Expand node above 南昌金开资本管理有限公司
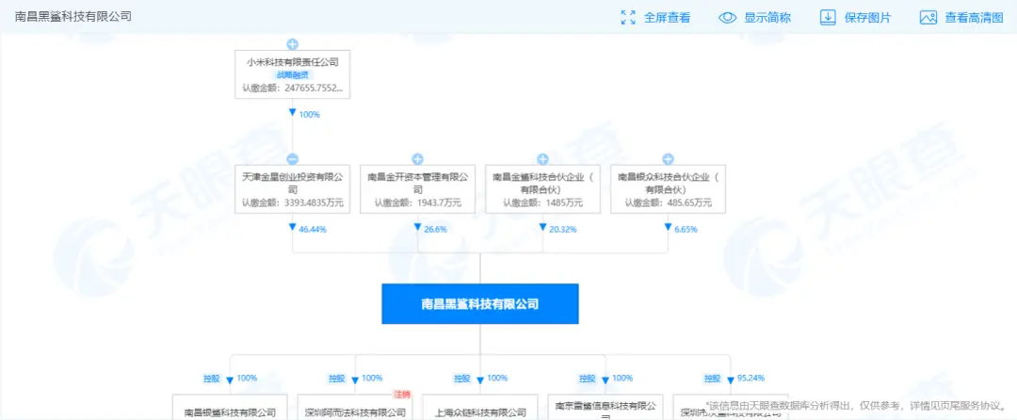Image resolution: width=1017 pixels, height=420 pixels. [x=418, y=159]
